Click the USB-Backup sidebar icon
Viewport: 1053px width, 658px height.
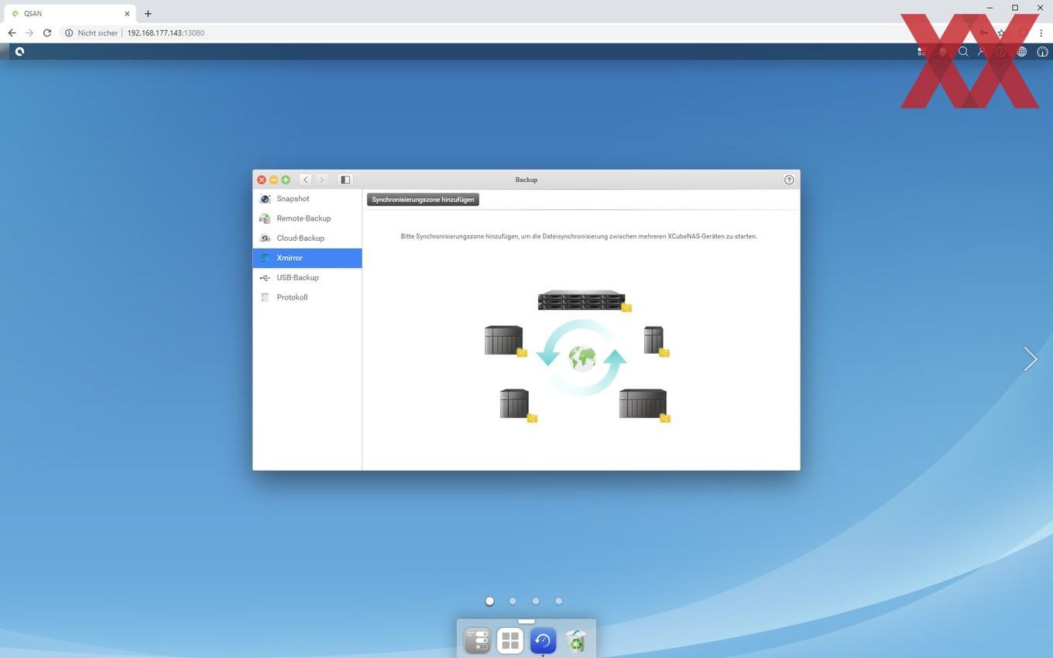tap(265, 278)
